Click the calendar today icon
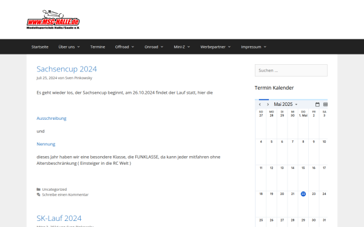The image size is (364, 227). tap(317, 105)
